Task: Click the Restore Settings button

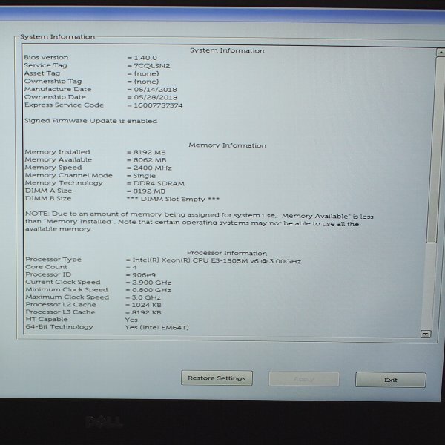Action: [x=217, y=378]
